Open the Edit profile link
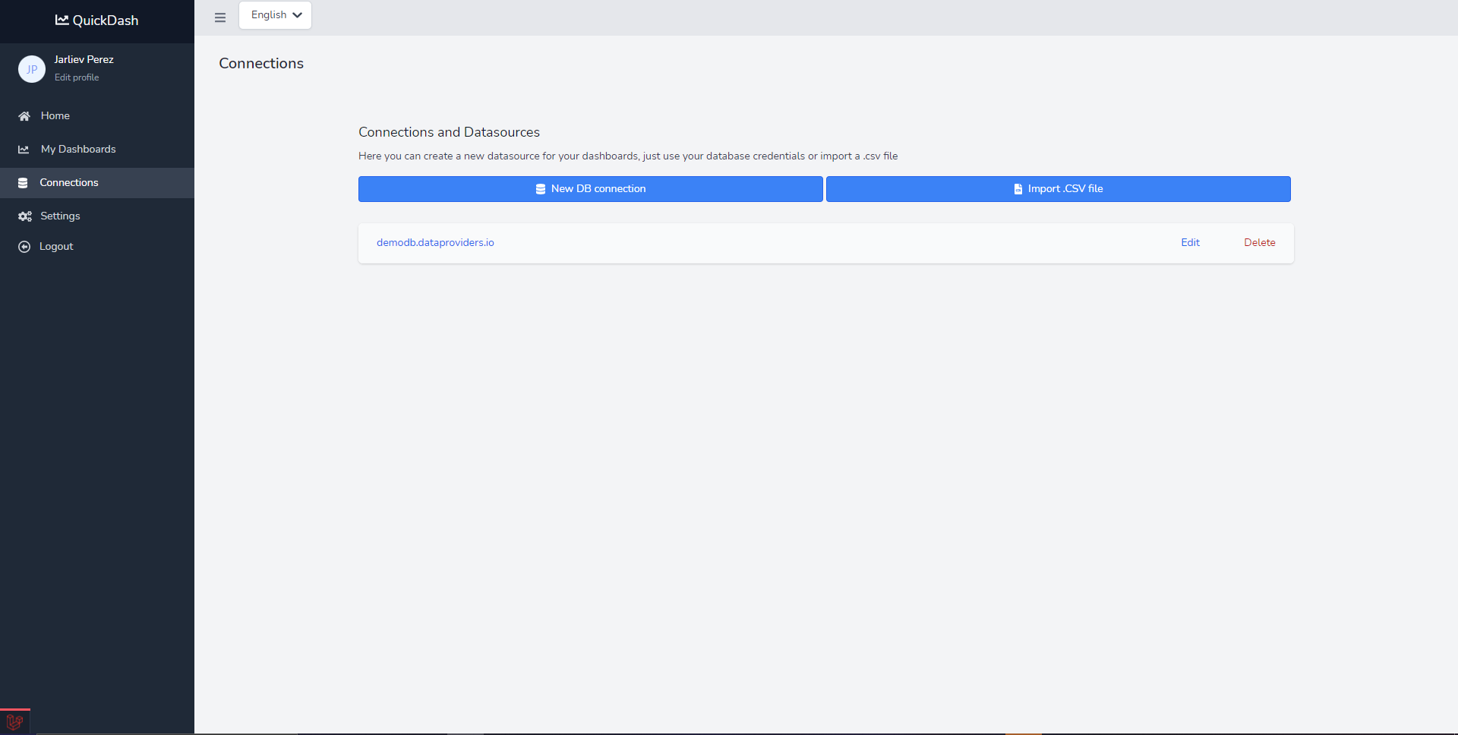Screen dimensions: 1458x735 pos(77,77)
